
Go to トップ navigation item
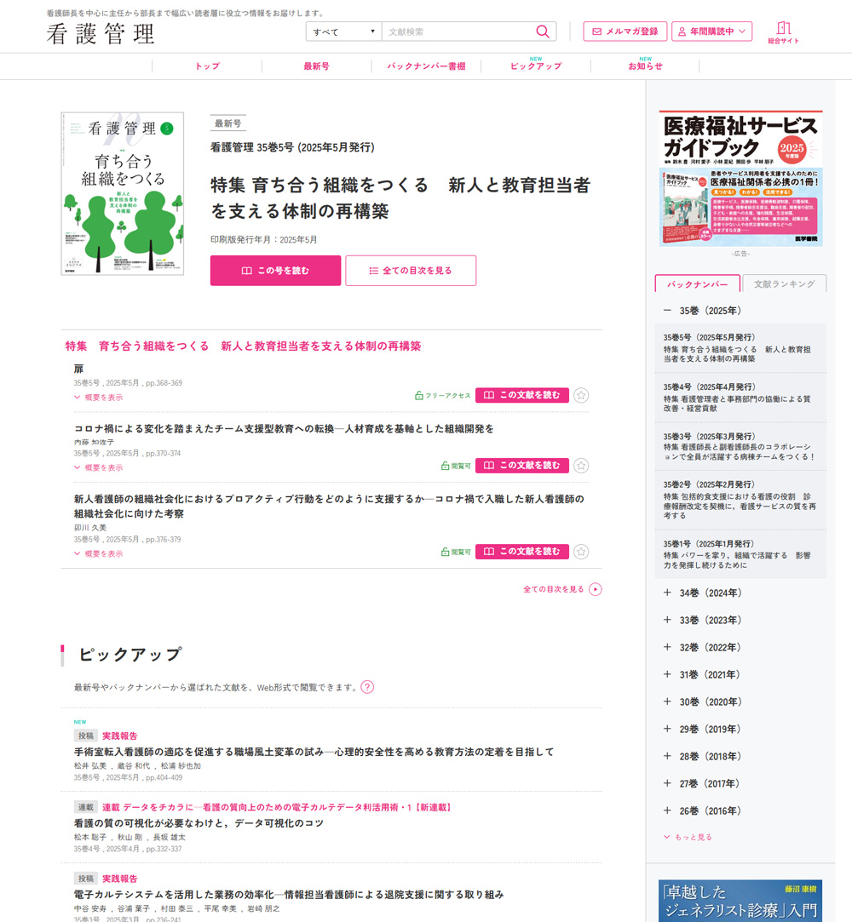pos(207,66)
